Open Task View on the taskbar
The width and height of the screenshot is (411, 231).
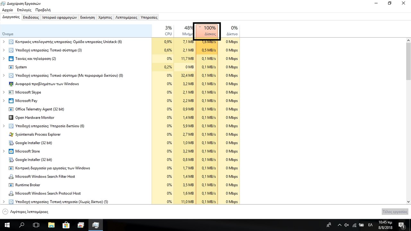[36, 225]
